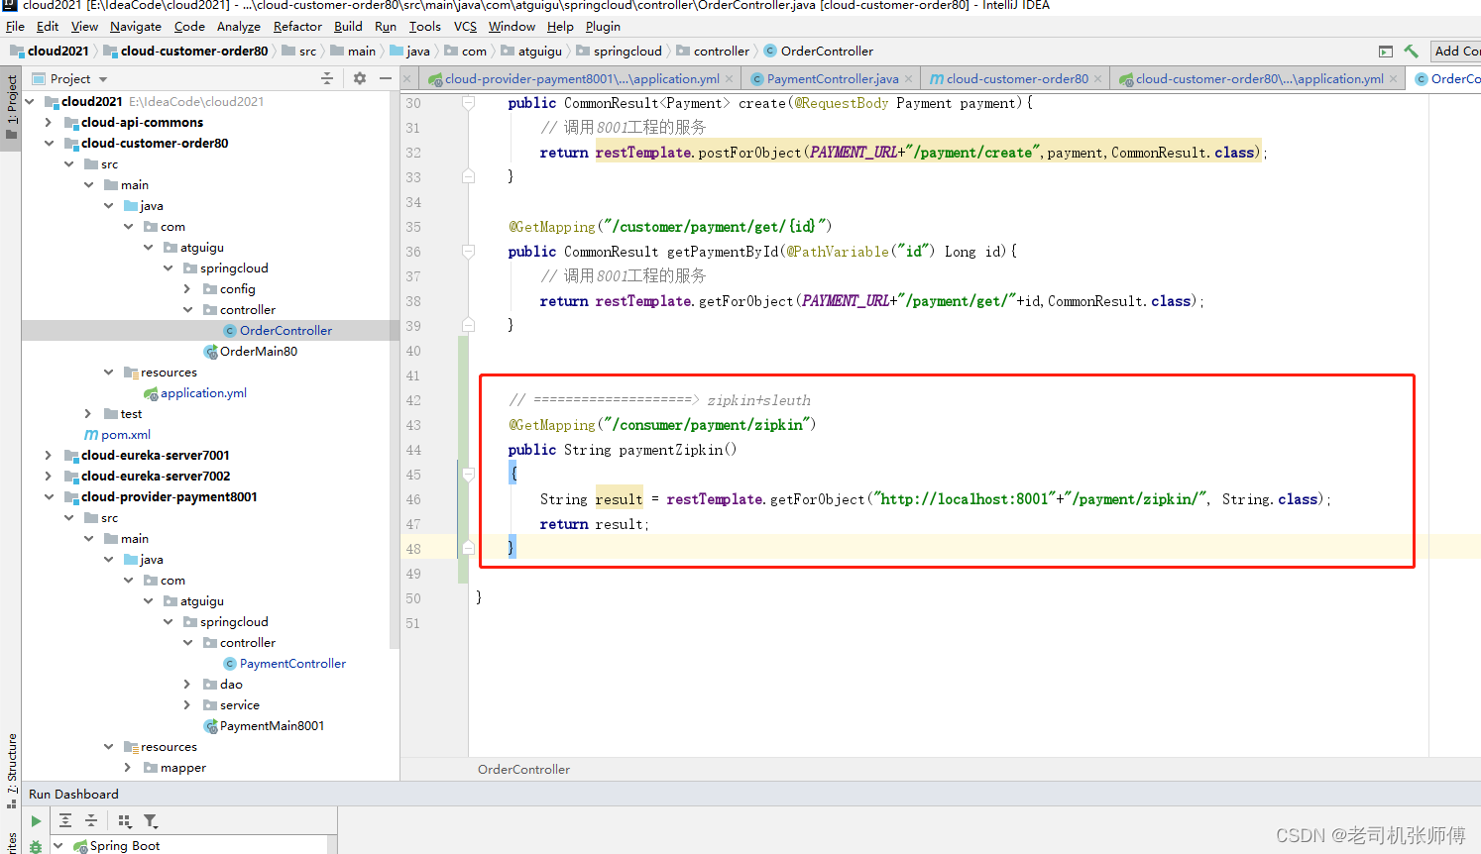1481x854 pixels.
Task: Collapse the cloud-customer-order80 module
Action: tap(49, 143)
